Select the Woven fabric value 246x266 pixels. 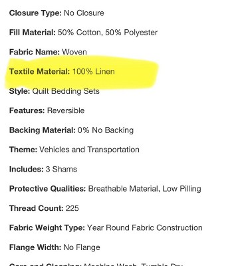coord(74,52)
